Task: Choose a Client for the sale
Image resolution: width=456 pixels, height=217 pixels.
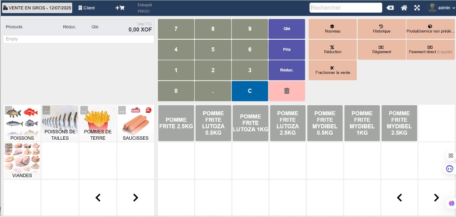Action: [x=87, y=8]
